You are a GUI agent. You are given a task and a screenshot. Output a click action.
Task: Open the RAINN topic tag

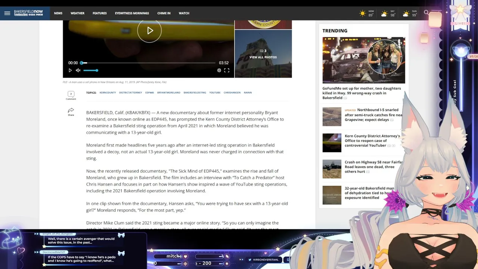(248, 92)
